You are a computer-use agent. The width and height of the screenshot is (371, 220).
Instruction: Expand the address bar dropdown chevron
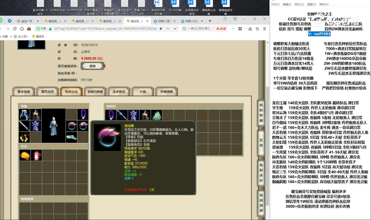pos(175,29)
